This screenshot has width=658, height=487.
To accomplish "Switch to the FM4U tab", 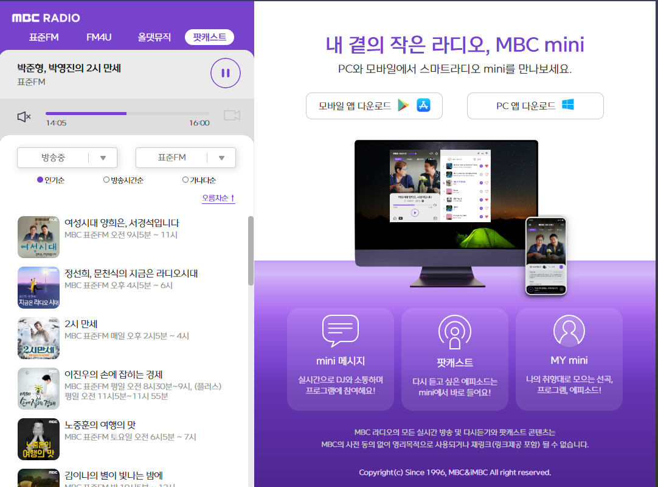I will [99, 37].
